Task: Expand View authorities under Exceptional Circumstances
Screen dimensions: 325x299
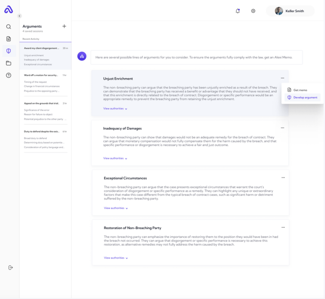Action: coord(116,208)
